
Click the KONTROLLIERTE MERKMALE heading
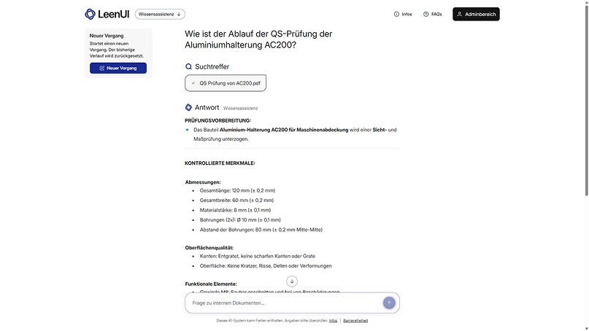[220, 163]
